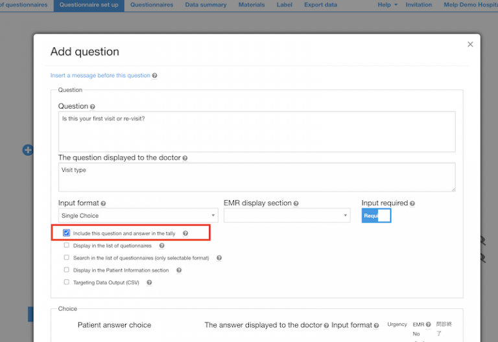
Task: Click blue plus icon left of dialog
Action: [28, 150]
